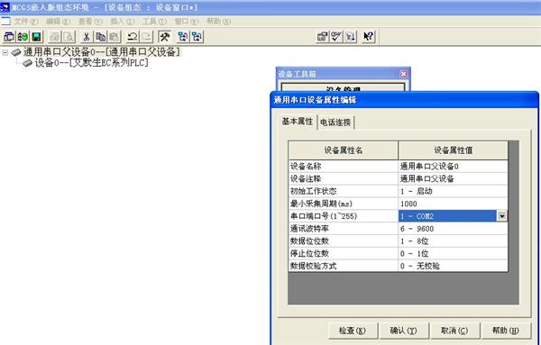The image size is (541, 345).
Task: Switch to the 电话连接 tab
Action: click(x=335, y=123)
